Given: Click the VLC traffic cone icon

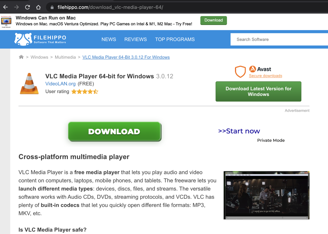Looking at the screenshot, I should 29,84.
